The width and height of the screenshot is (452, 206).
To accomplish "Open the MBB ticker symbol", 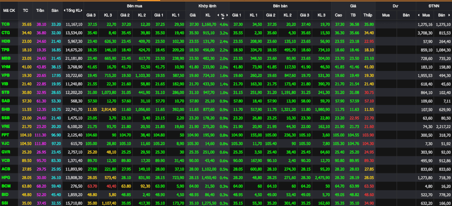I will click(x=6, y=58).
